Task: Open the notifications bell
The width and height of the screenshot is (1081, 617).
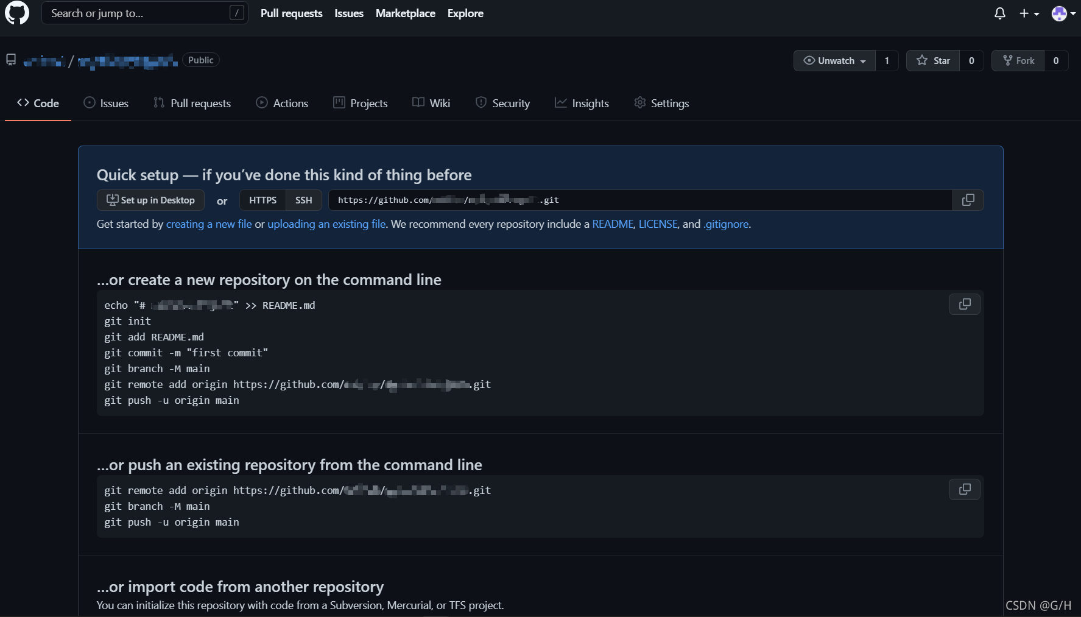Action: pos(999,13)
